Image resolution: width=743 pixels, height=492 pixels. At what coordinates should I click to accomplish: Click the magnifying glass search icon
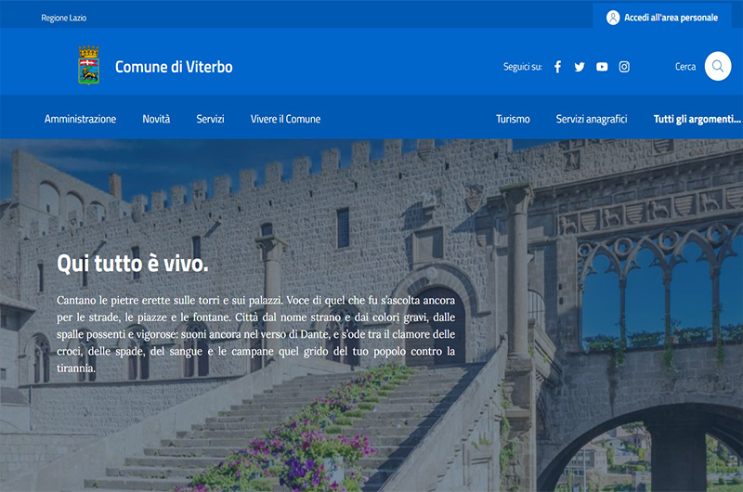[718, 67]
